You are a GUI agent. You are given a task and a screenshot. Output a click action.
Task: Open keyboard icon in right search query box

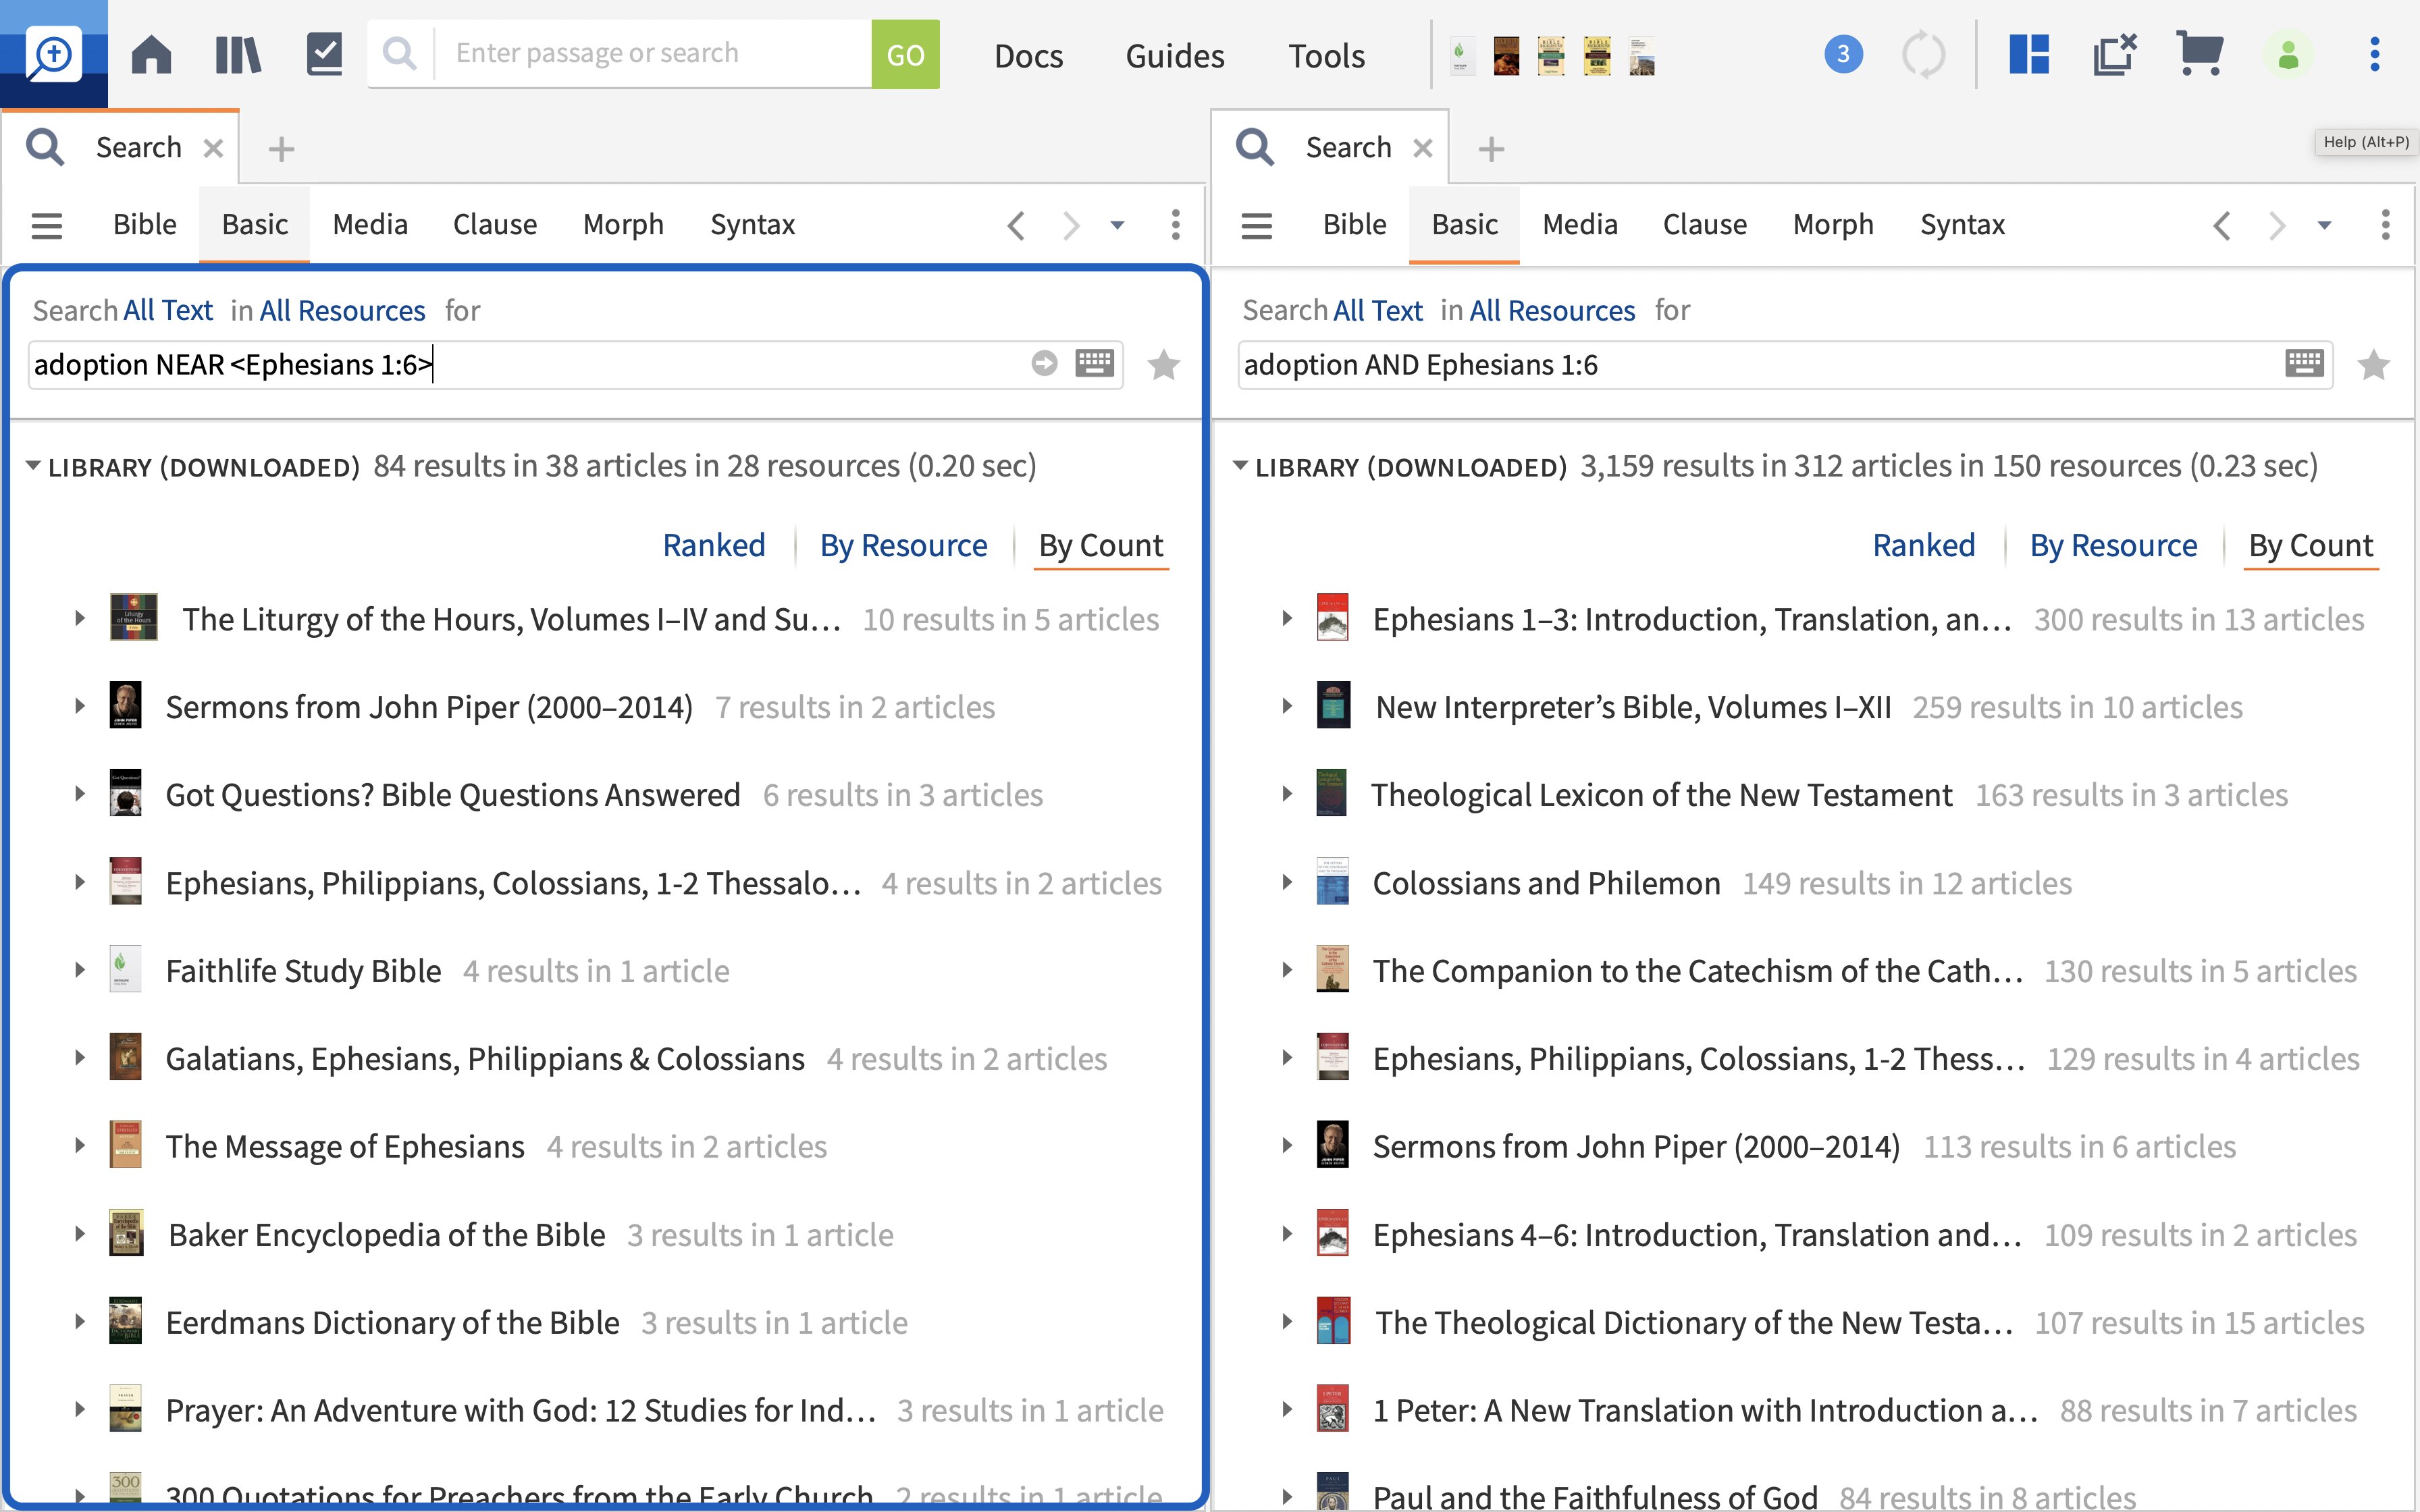tap(2305, 363)
